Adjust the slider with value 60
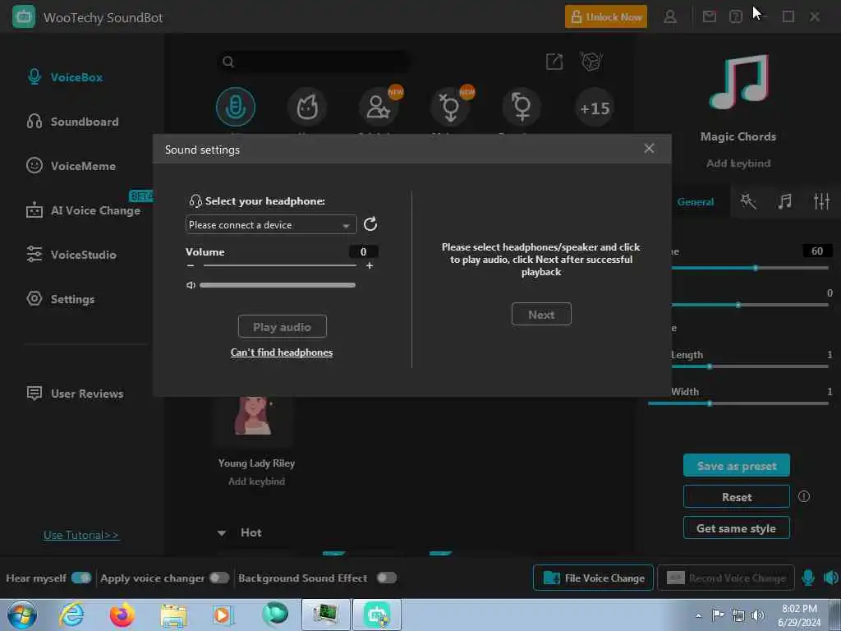This screenshot has width=841, height=631. pos(756,268)
